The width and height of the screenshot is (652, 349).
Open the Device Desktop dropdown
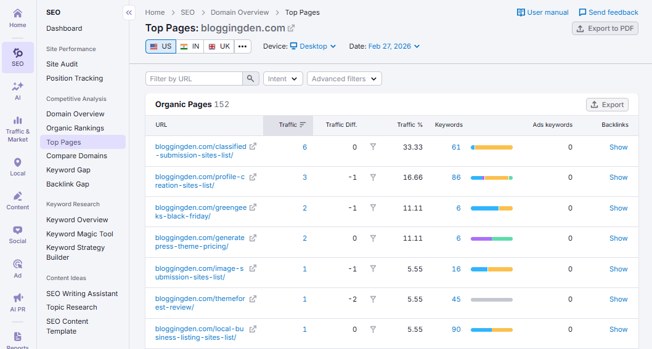(312, 47)
